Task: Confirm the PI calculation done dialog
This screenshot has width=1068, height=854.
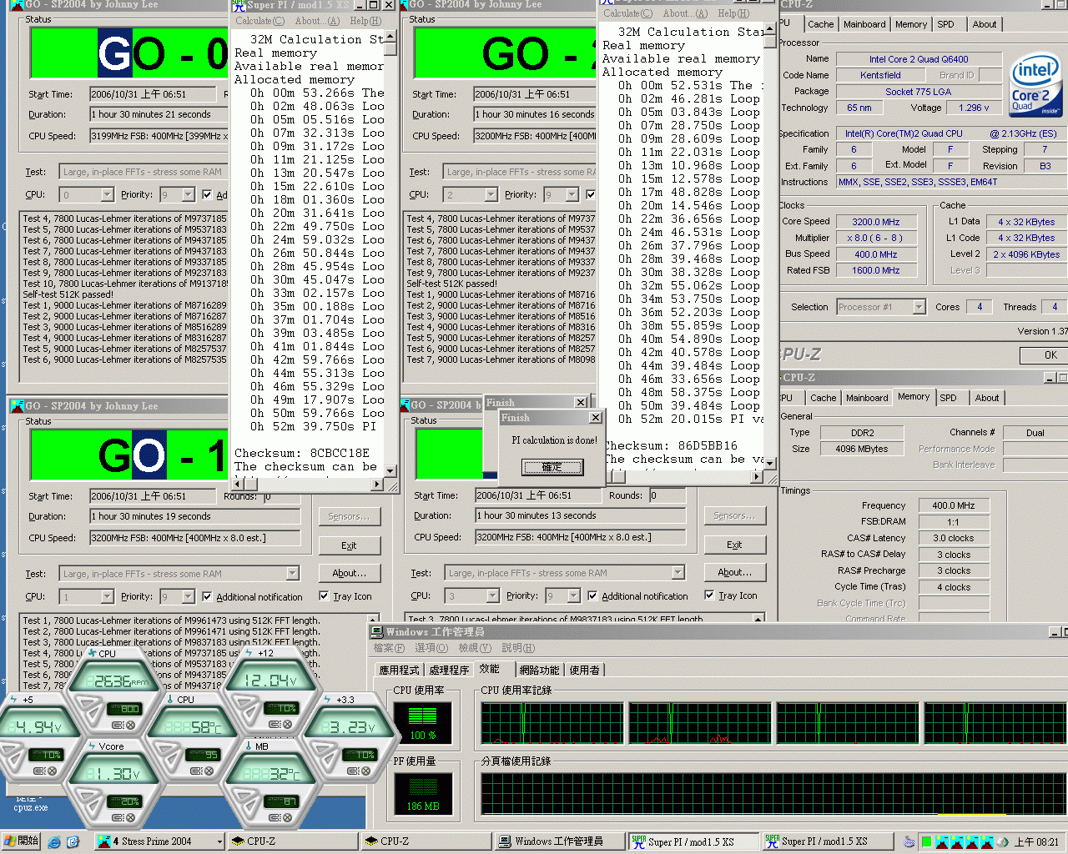Action: coord(552,467)
